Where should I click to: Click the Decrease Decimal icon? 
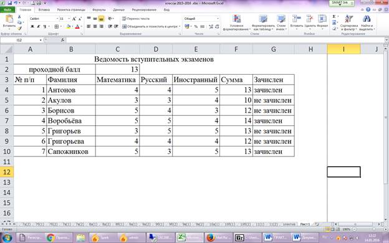click(217, 26)
